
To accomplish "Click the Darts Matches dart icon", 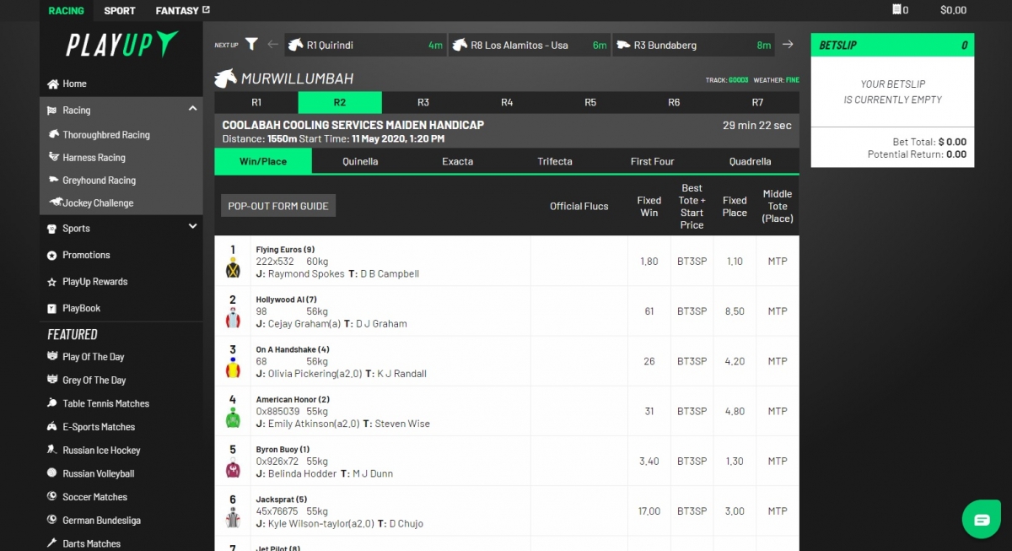I will pyautogui.click(x=52, y=543).
